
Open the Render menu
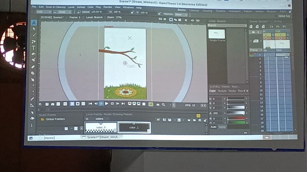pyautogui.click(x=107, y=7)
